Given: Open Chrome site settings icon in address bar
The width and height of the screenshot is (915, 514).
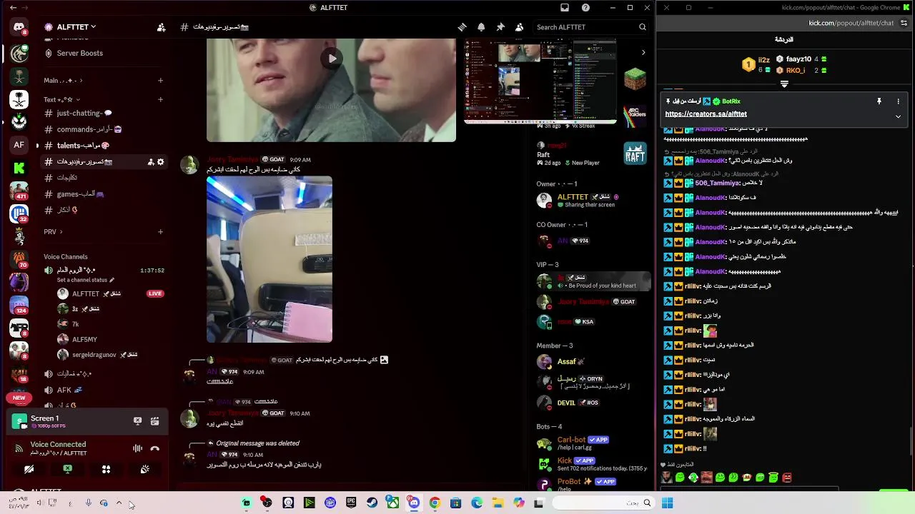Looking at the screenshot, I should [904, 23].
